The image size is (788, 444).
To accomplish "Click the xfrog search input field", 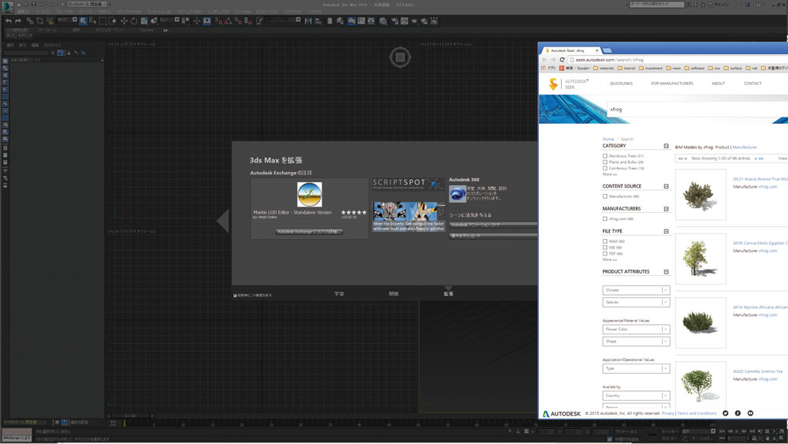I will [x=697, y=109].
